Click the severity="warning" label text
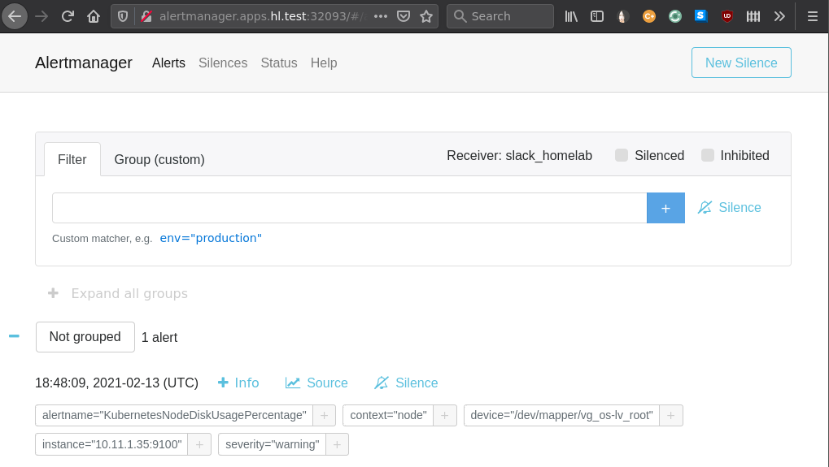Image resolution: width=829 pixels, height=467 pixels. click(273, 444)
